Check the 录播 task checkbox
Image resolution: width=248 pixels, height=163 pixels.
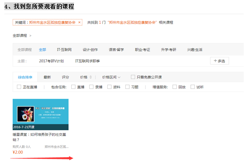(91, 87)
